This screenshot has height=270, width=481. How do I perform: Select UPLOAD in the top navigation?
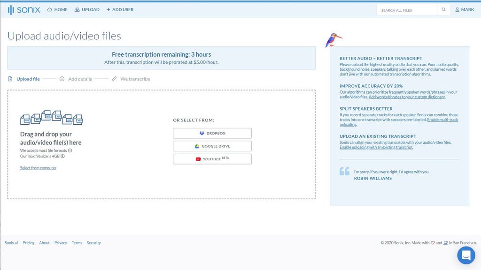(x=87, y=9)
